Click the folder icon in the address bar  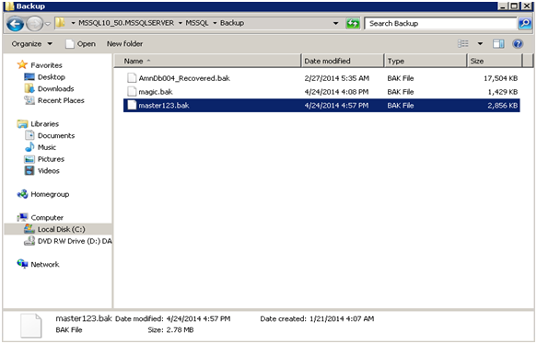click(x=61, y=23)
